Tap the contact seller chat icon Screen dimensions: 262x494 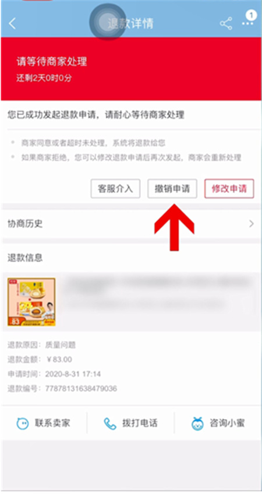[22, 423]
